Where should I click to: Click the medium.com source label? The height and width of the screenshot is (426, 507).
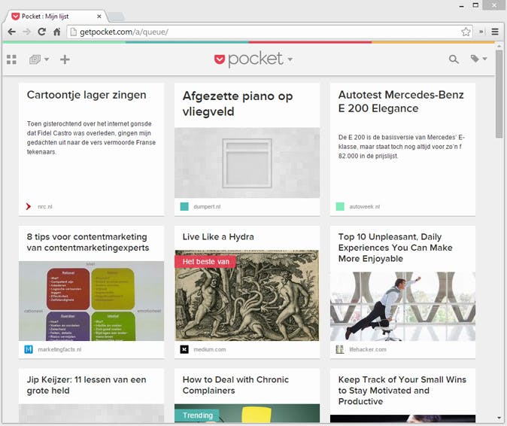click(210, 349)
